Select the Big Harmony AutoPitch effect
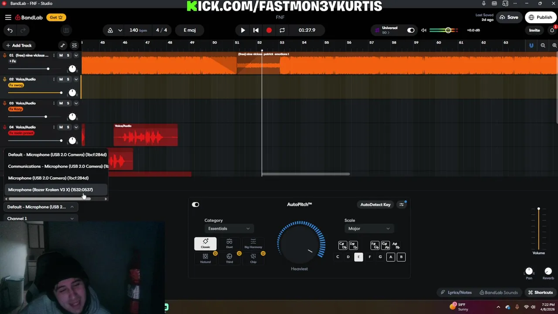This screenshot has width=558, height=314. pyautogui.click(x=253, y=243)
